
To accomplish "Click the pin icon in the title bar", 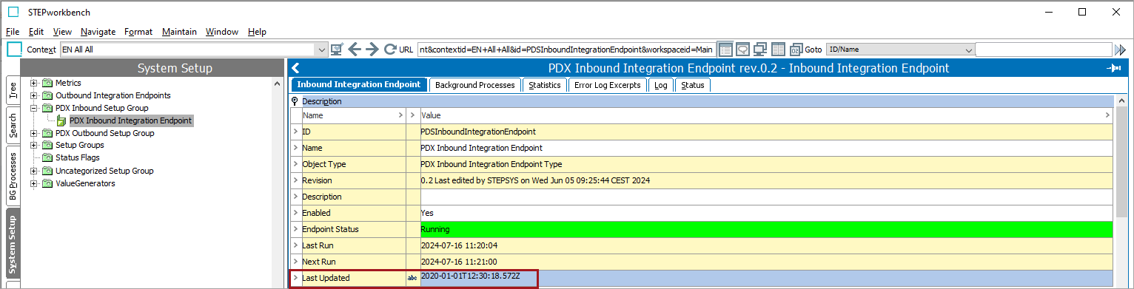I will pyautogui.click(x=1113, y=68).
